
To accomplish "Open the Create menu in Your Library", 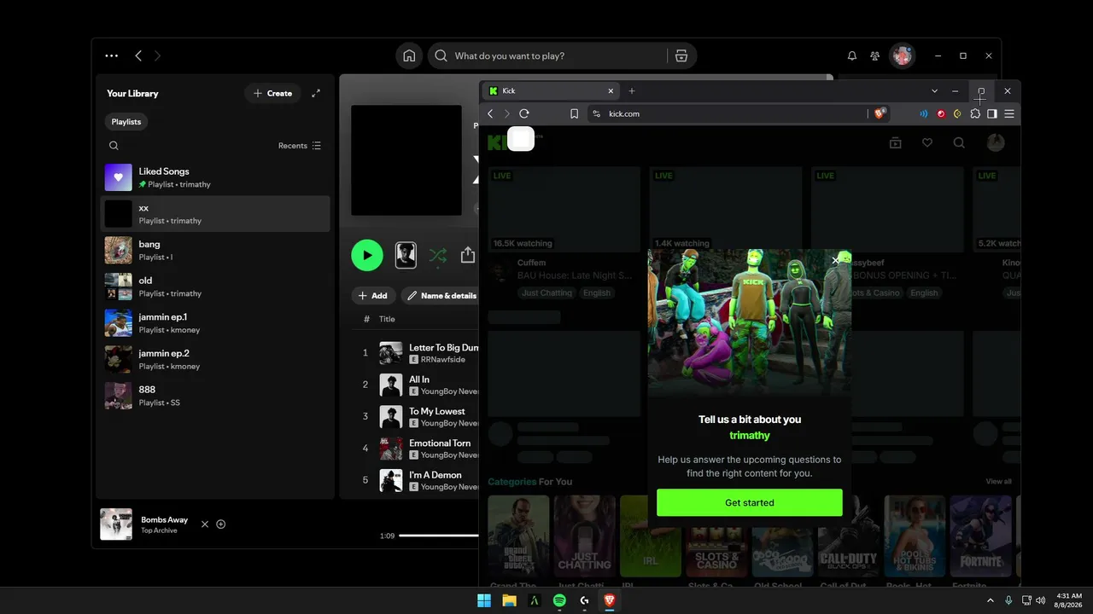I will tap(273, 93).
